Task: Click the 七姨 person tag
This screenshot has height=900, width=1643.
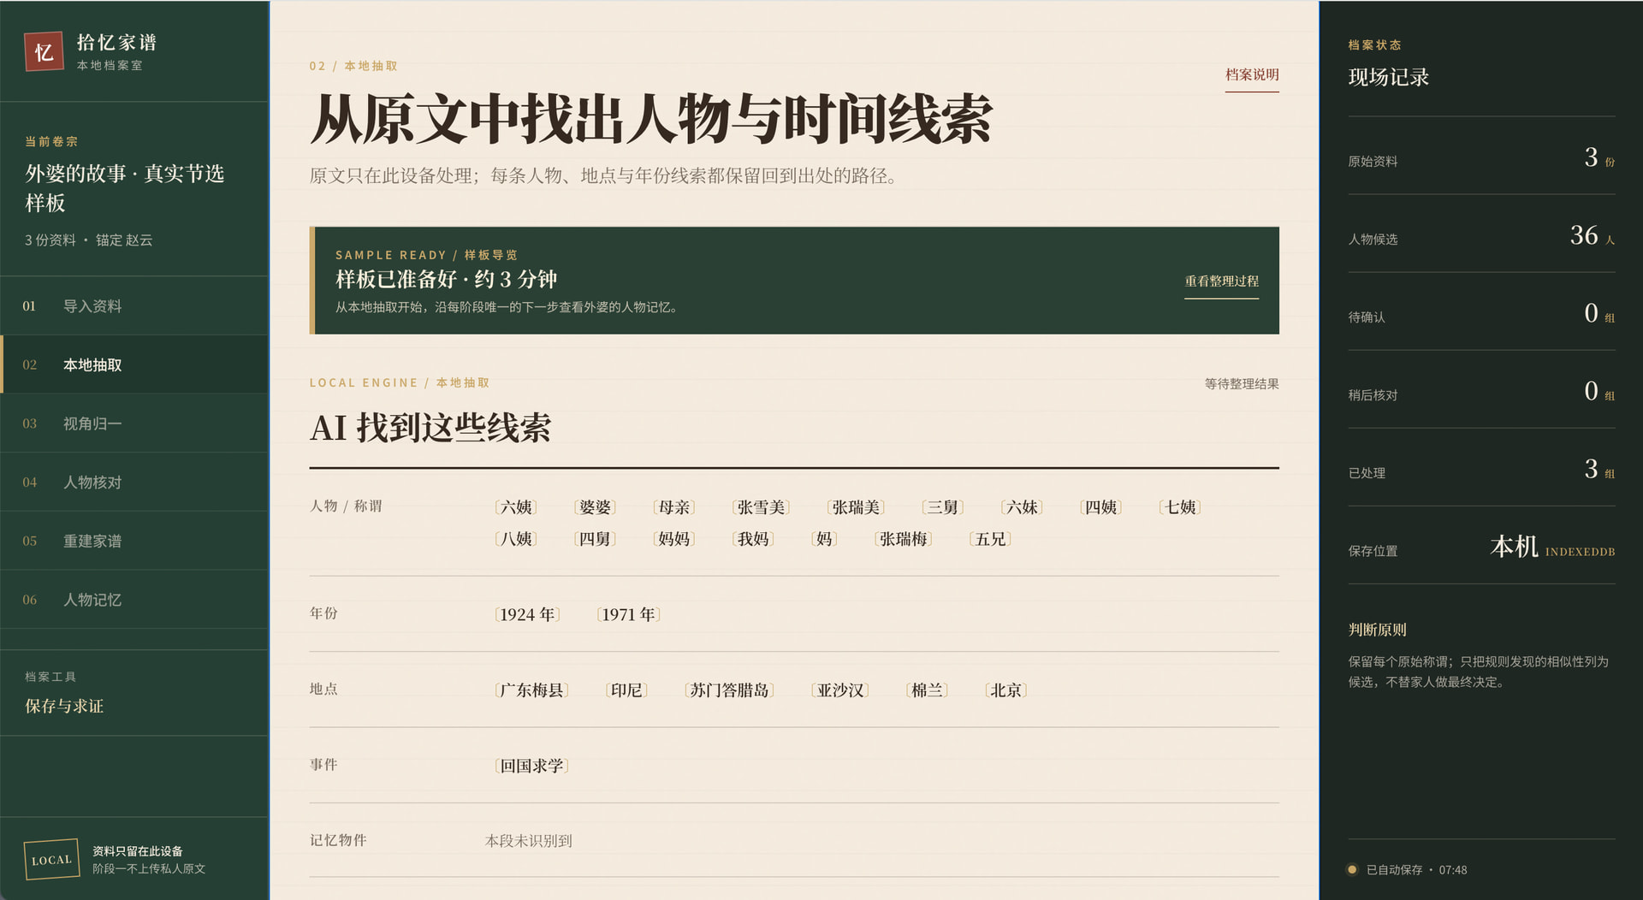Action: tap(1180, 507)
